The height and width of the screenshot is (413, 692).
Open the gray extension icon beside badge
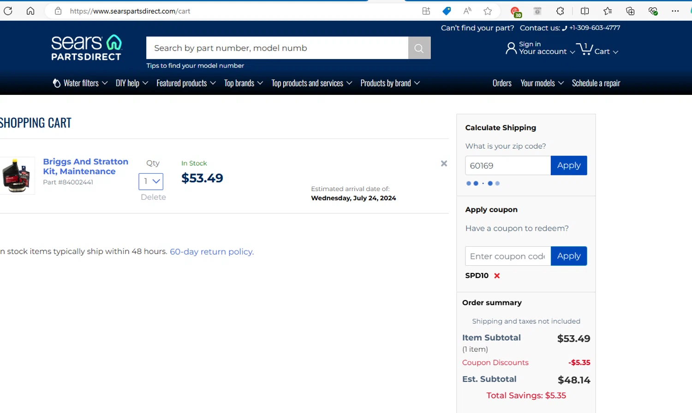(x=537, y=11)
